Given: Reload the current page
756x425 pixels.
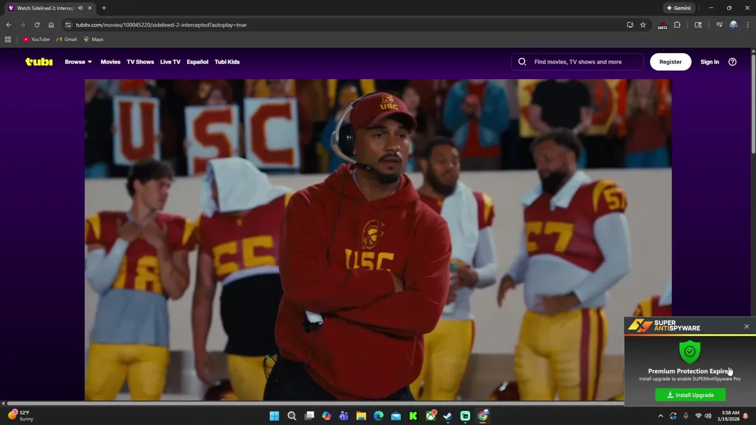Looking at the screenshot, I should pos(37,25).
